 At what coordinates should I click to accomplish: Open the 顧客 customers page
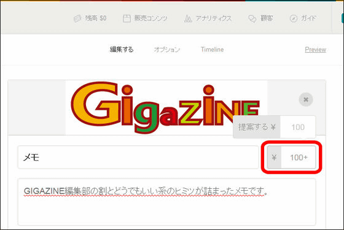tap(260, 18)
